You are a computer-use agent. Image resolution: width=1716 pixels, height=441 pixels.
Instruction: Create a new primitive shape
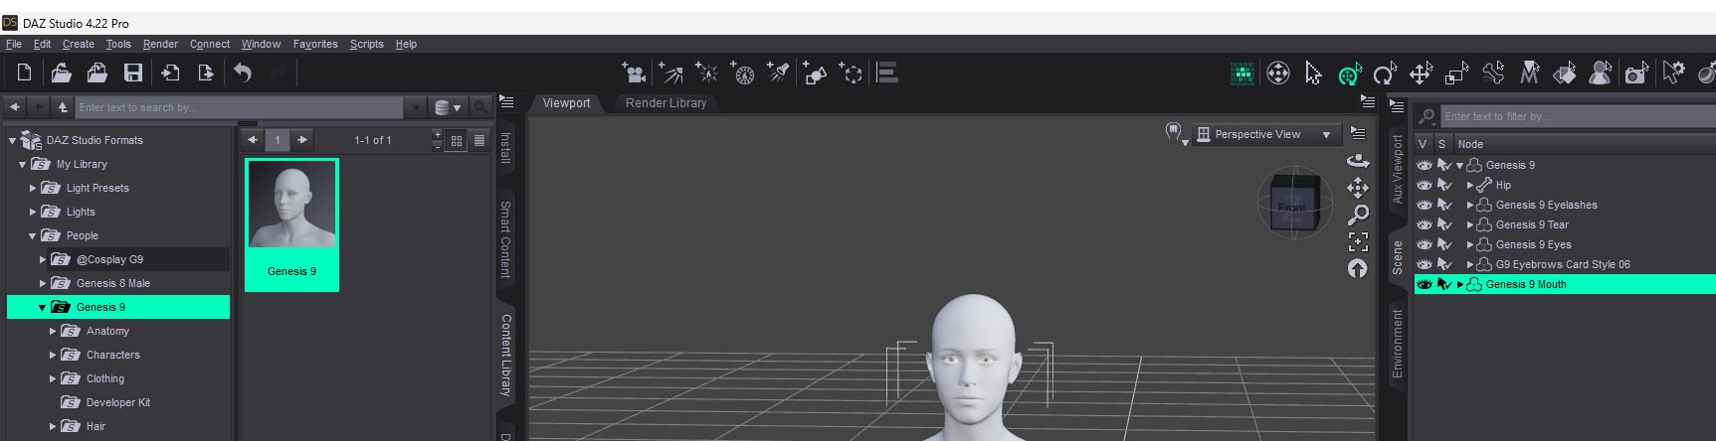pos(815,73)
